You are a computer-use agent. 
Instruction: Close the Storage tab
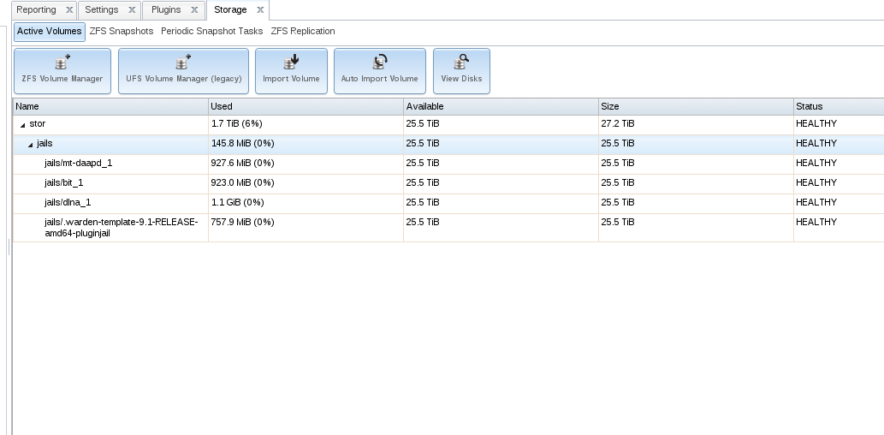click(260, 10)
